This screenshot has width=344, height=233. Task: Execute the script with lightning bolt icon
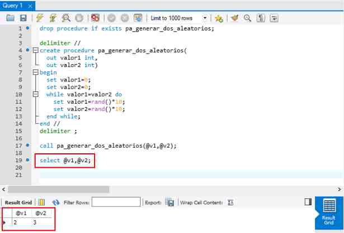[40, 18]
